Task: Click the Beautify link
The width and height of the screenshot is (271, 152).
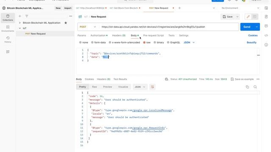Action: (x=252, y=42)
